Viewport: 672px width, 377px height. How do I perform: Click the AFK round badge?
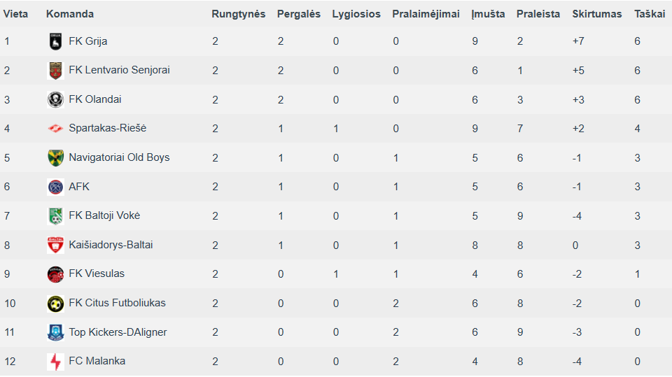pyautogui.click(x=55, y=187)
